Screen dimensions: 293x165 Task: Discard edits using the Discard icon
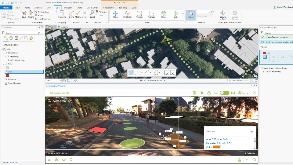click(x=31, y=14)
